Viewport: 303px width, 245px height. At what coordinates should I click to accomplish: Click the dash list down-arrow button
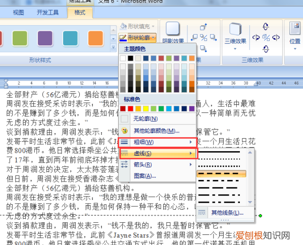click(250, 202)
